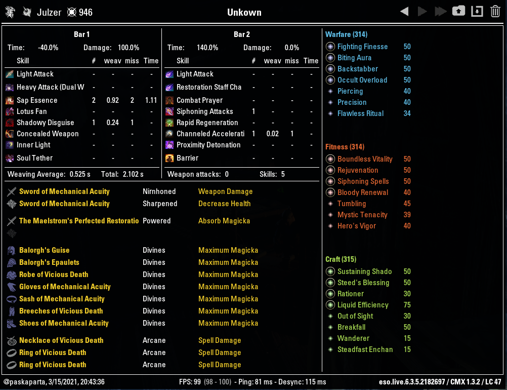Image resolution: width=507 pixels, height=390 pixels.
Task: Click the Warfare (314) heading
Action: [x=346, y=34]
